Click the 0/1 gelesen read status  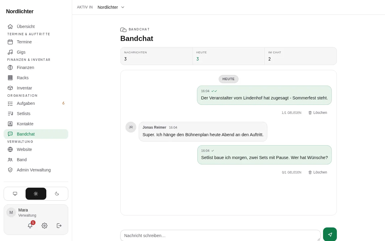(291, 172)
